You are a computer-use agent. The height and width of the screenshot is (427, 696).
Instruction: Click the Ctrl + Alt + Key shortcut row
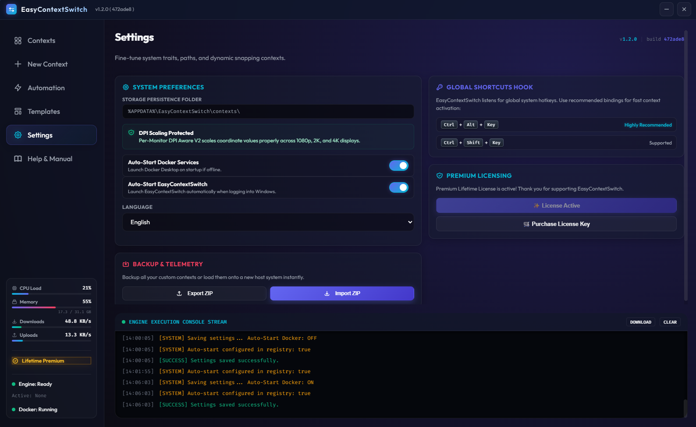point(556,125)
